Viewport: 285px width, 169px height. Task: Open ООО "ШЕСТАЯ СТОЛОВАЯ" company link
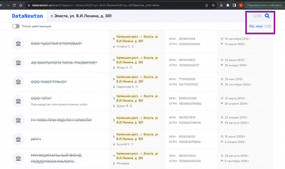click(56, 44)
